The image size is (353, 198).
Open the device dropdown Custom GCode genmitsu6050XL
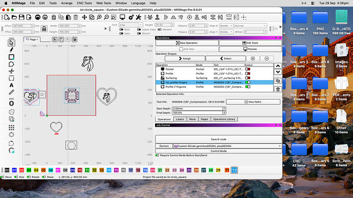[227, 146]
